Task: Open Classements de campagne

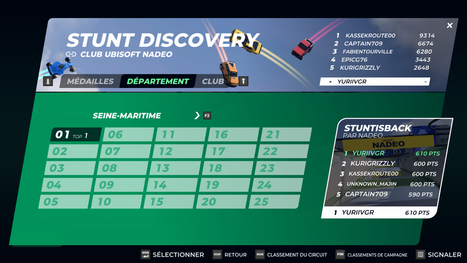Action: (377, 255)
